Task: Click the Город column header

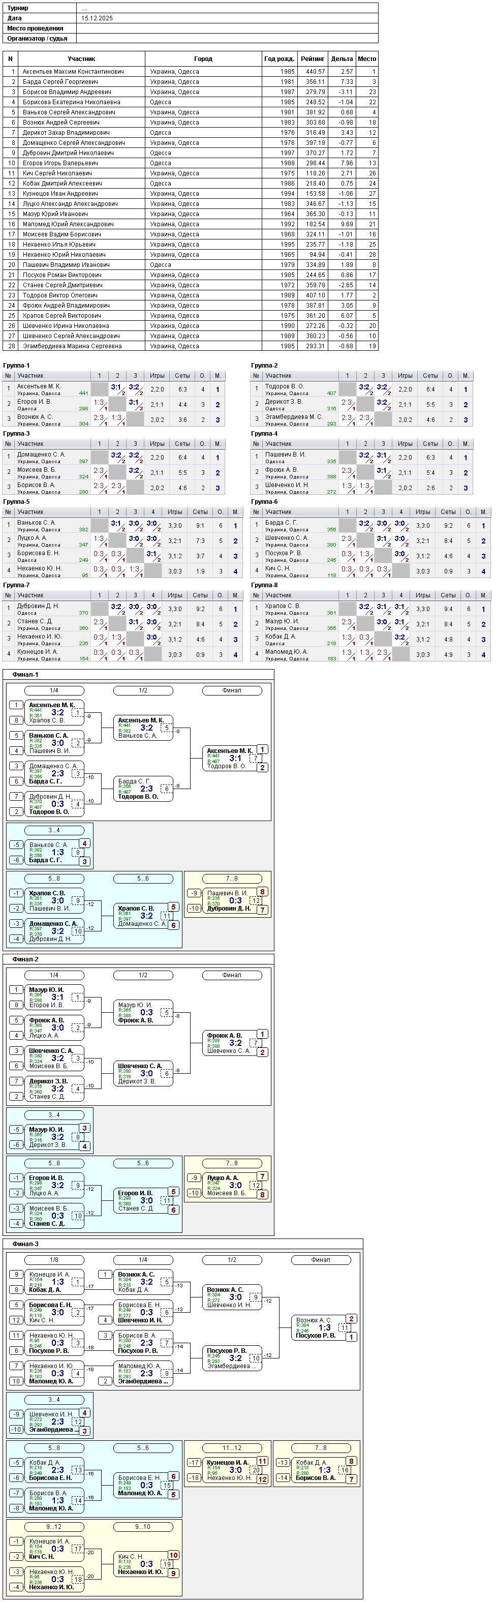Action: point(203,58)
